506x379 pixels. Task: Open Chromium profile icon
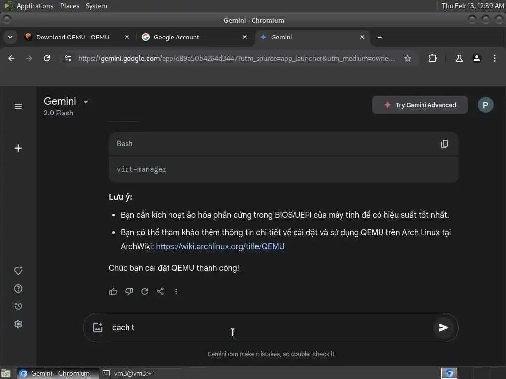[477, 58]
